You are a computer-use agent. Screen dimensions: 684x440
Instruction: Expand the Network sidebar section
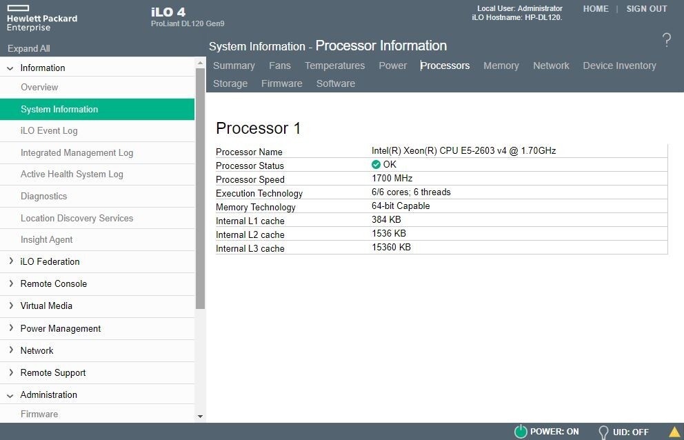click(x=11, y=350)
